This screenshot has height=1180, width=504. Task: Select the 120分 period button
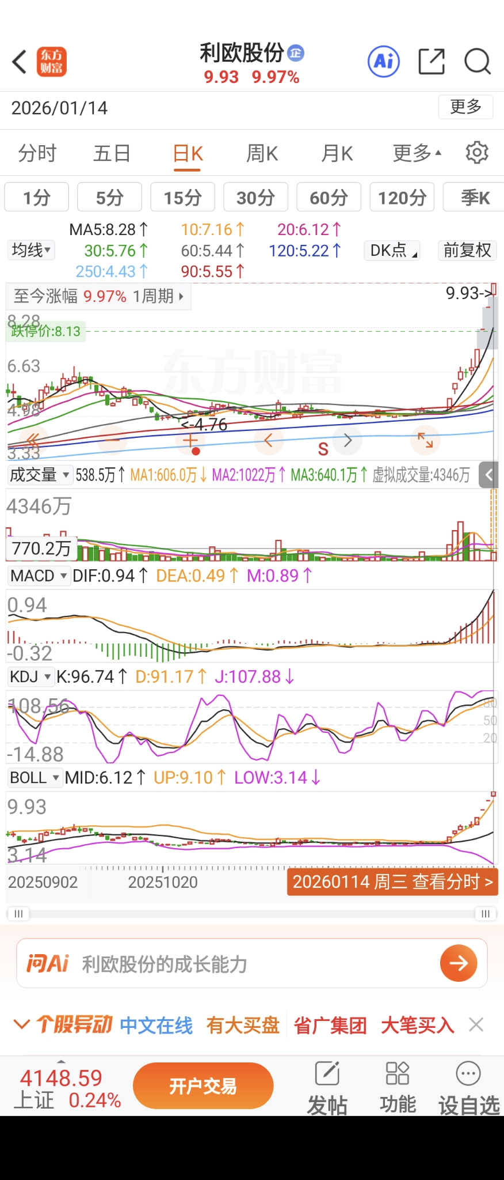[402, 198]
